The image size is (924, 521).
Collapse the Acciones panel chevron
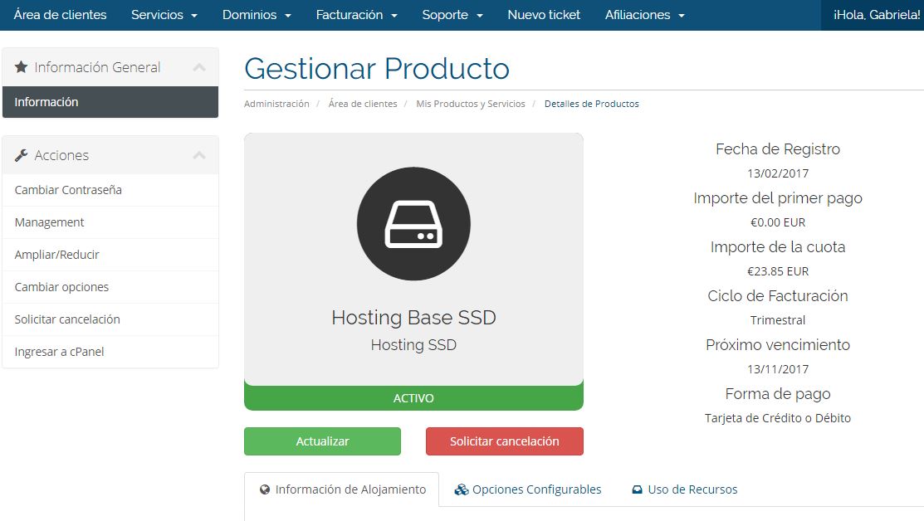(x=199, y=155)
